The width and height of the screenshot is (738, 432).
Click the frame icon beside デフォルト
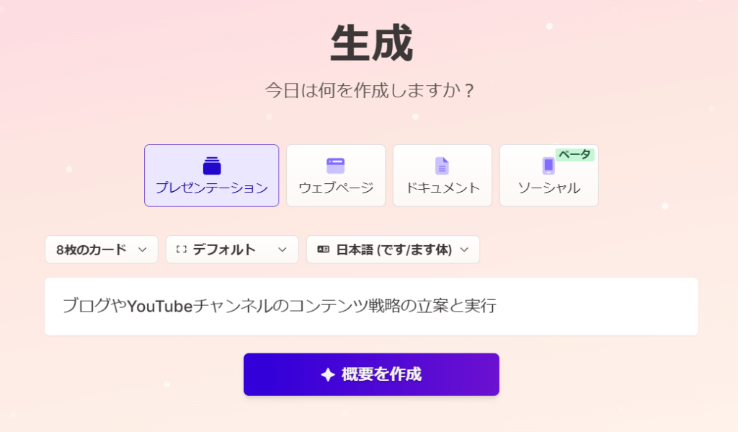coord(182,250)
